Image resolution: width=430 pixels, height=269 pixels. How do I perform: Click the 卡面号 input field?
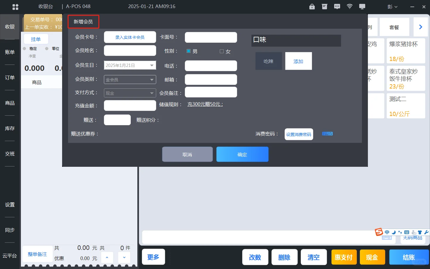(x=211, y=37)
